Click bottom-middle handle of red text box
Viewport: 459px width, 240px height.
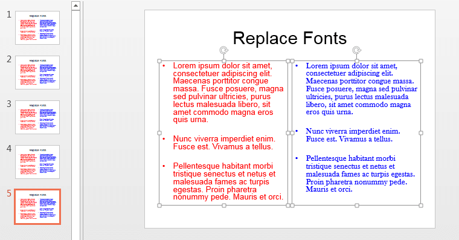(224, 206)
